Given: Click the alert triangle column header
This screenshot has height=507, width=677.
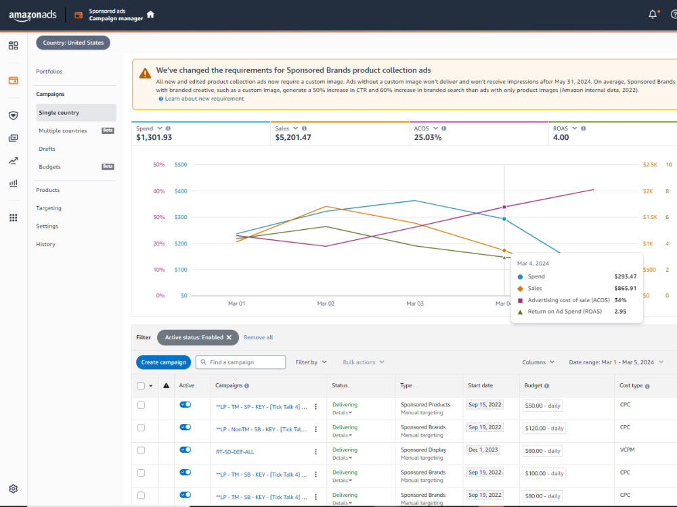Looking at the screenshot, I should pyautogui.click(x=167, y=385).
